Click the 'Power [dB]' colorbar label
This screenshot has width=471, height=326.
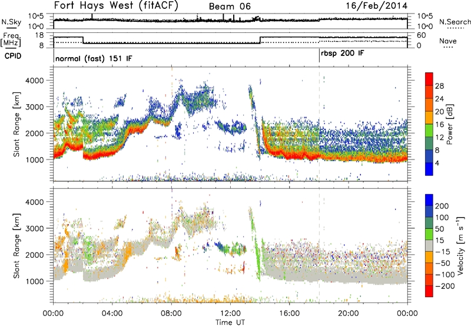[x=449, y=124]
